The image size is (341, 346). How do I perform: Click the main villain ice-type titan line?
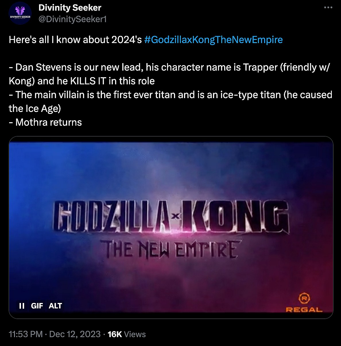(x=170, y=102)
